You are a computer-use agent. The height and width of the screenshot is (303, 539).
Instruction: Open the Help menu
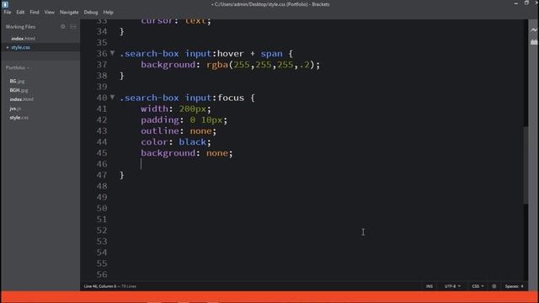coord(108,12)
